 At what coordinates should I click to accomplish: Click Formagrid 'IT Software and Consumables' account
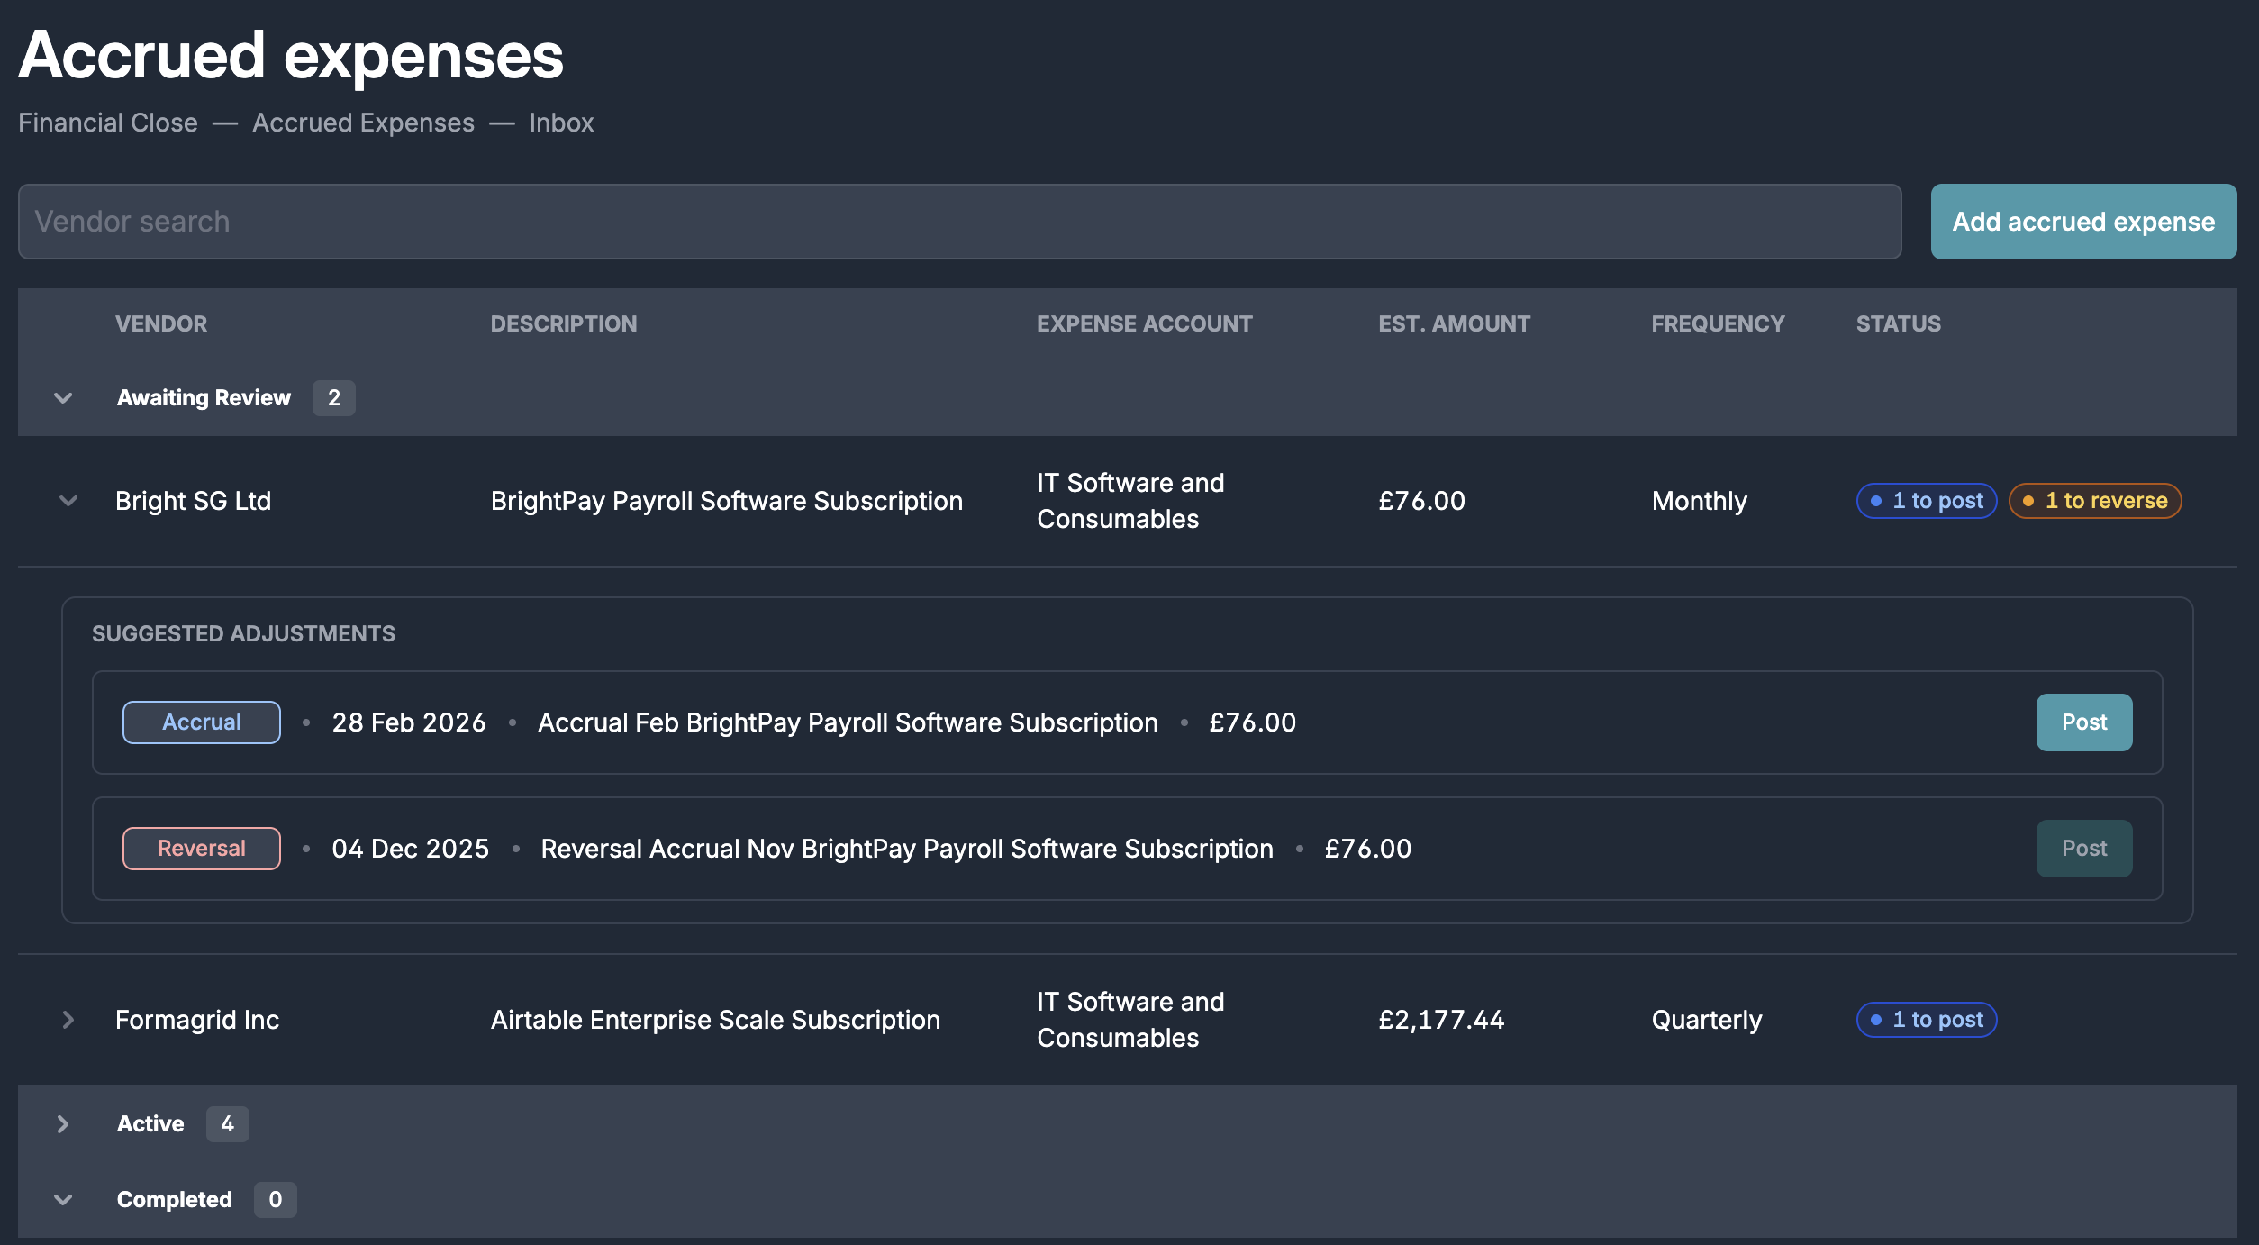(x=1130, y=1020)
